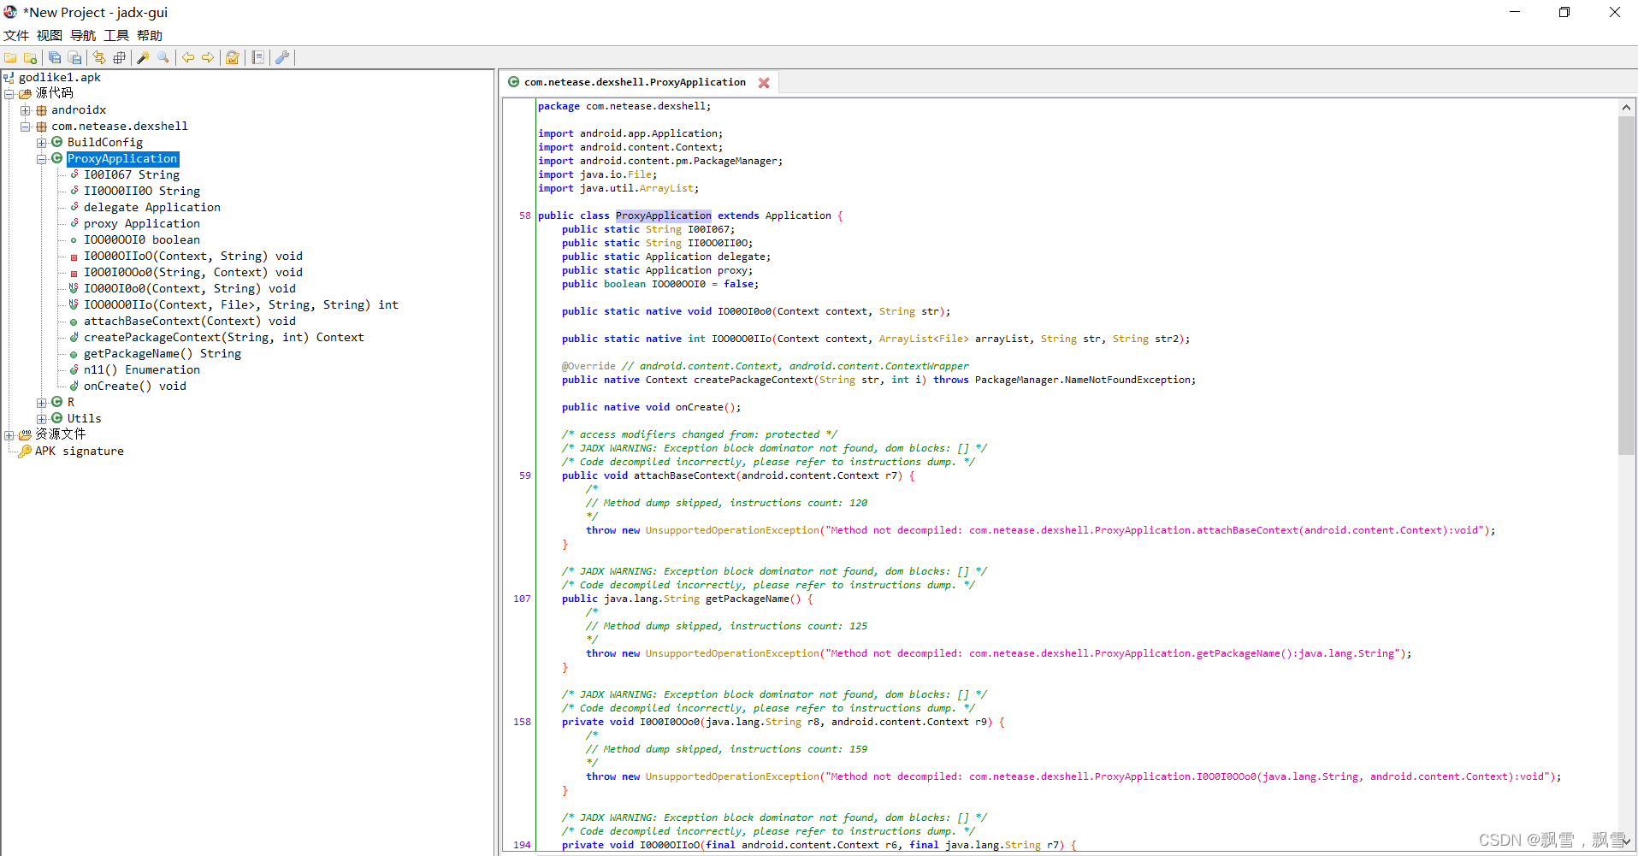1638x856 pixels.
Task: Expand the R class node
Action: pos(41,403)
